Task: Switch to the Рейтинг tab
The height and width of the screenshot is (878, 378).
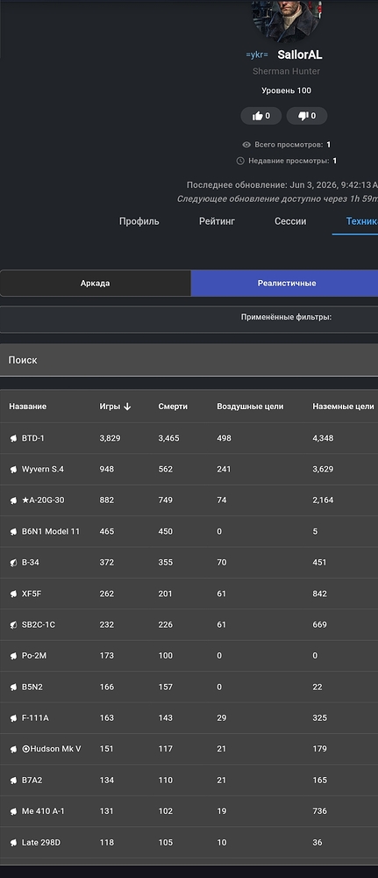Action: coord(217,221)
